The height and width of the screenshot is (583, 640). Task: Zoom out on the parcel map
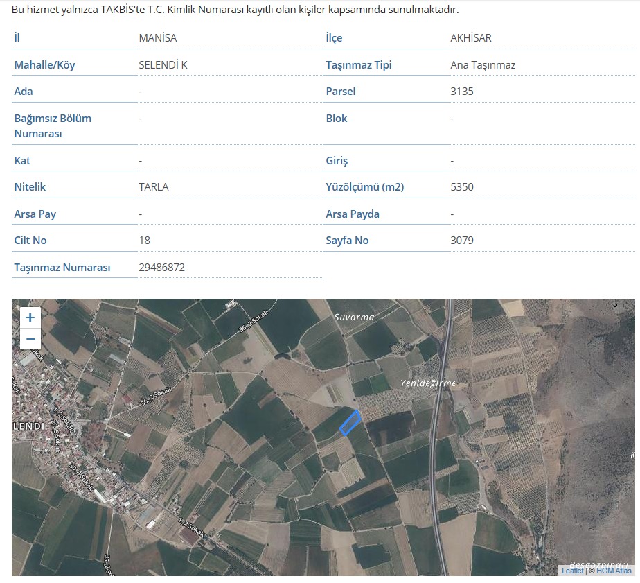click(30, 339)
